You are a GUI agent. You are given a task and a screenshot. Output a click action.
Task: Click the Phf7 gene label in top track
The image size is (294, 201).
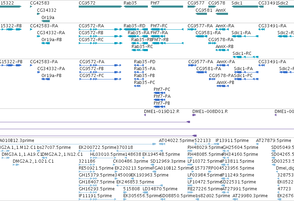click(155, 3)
